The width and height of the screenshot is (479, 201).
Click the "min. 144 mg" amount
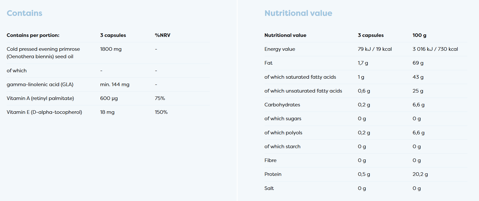point(115,85)
